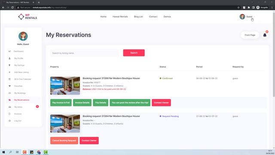The width and height of the screenshot is (275, 155).
Task: Click thumbnail of booking 37264 property
Action: coord(65,124)
